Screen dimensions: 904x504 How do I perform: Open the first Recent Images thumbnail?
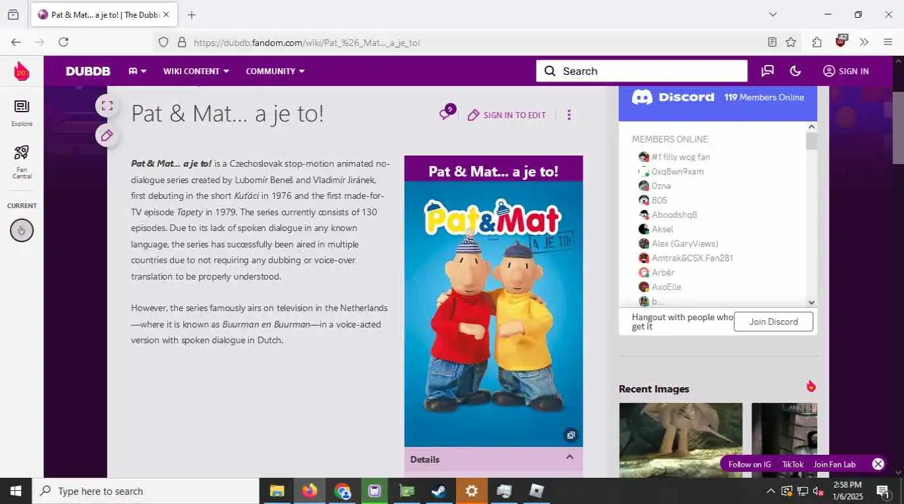[681, 440]
